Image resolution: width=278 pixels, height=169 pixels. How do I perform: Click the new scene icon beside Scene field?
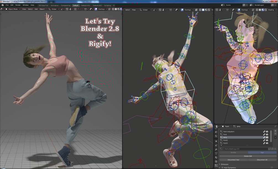click(x=244, y=5)
